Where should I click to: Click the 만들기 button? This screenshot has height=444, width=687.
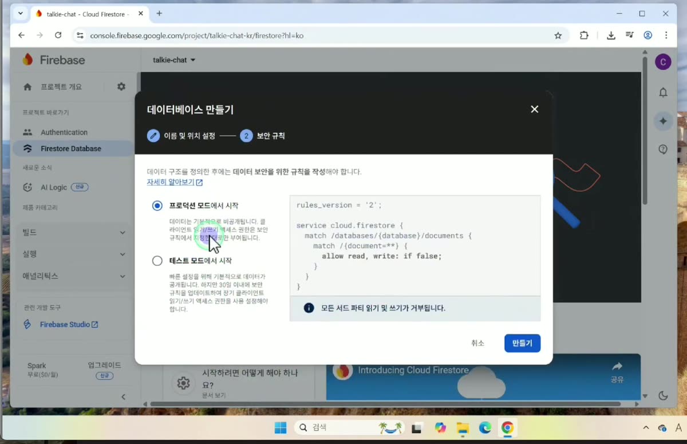point(522,343)
